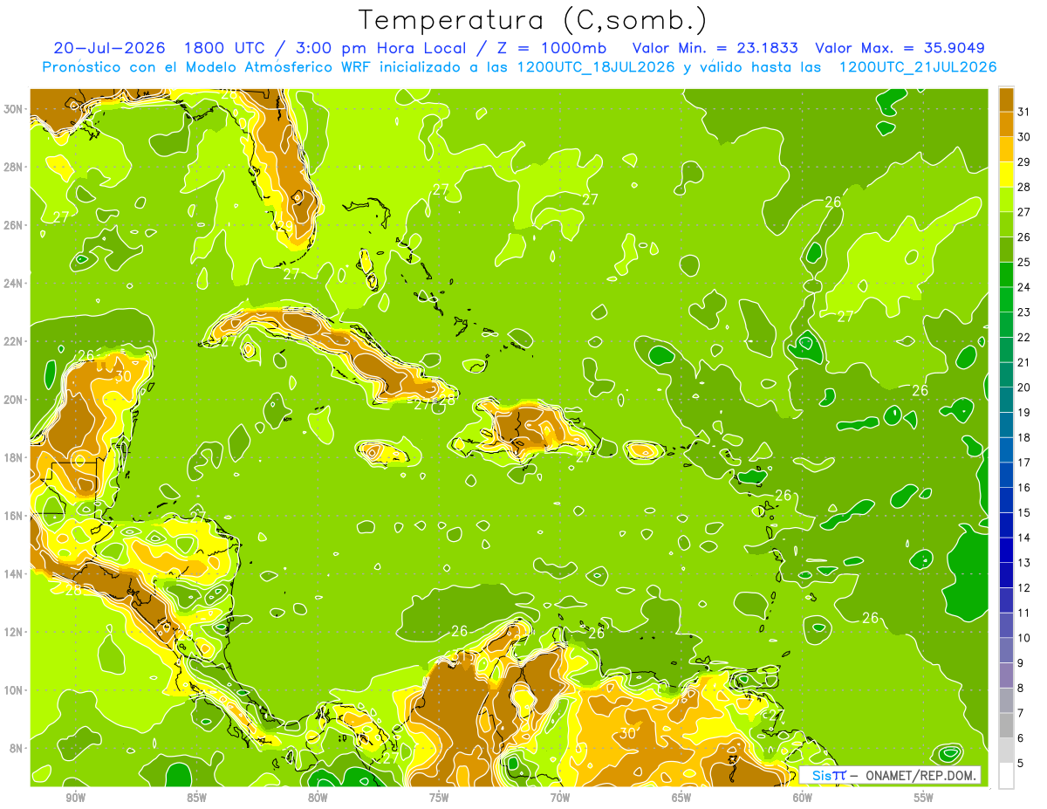Pick the white bottom swatch below 5
1047x809 pixels.
pyautogui.click(x=1006, y=775)
